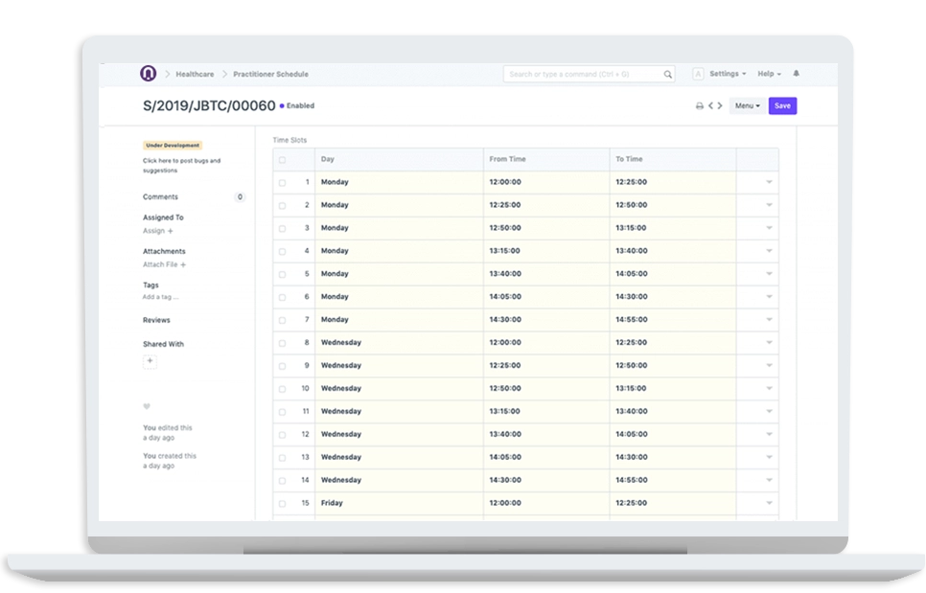Click the user avatar icon beside Settings
This screenshot has height=593, width=926.
click(697, 74)
